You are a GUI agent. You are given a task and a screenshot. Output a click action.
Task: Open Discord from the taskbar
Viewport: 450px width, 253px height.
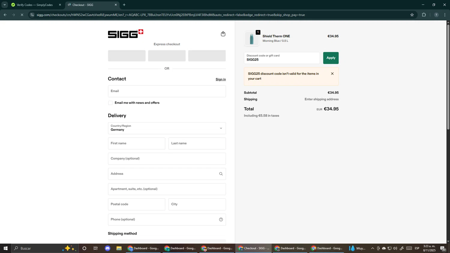pos(108,248)
